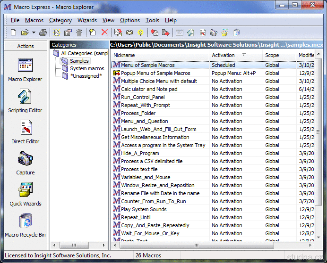Open Quick Wizards in the Actions panel
The width and height of the screenshot is (327, 263).
coord(25,189)
